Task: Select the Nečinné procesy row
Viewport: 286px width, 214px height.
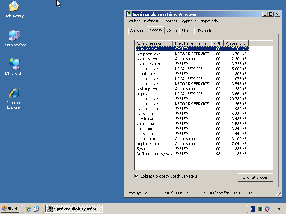Action: (x=192, y=154)
